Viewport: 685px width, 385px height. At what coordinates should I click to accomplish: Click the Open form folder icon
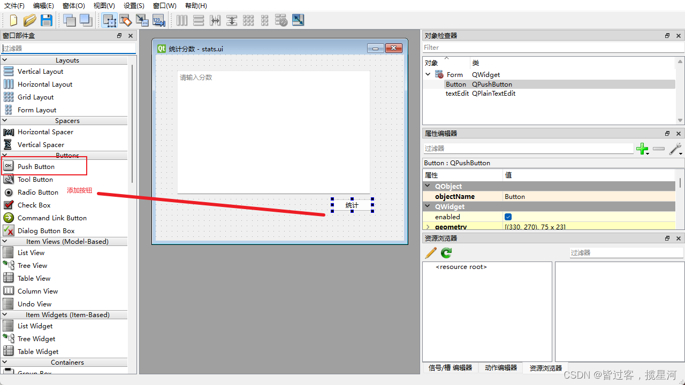(29, 20)
